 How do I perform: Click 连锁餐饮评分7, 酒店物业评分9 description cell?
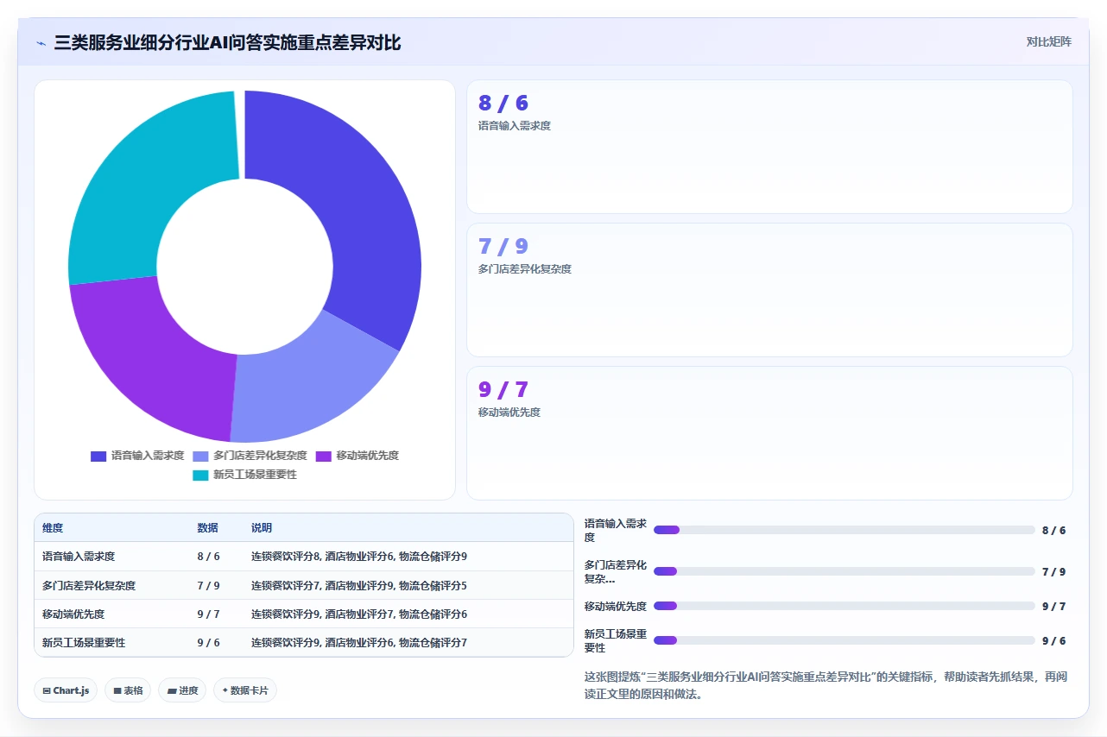pyautogui.click(x=359, y=585)
